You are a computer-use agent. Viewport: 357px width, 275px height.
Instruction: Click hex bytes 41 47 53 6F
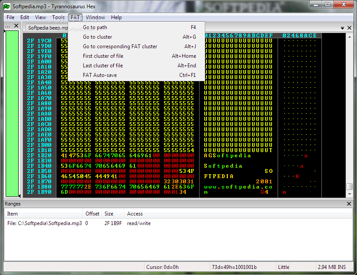pyautogui.click(x=76, y=156)
